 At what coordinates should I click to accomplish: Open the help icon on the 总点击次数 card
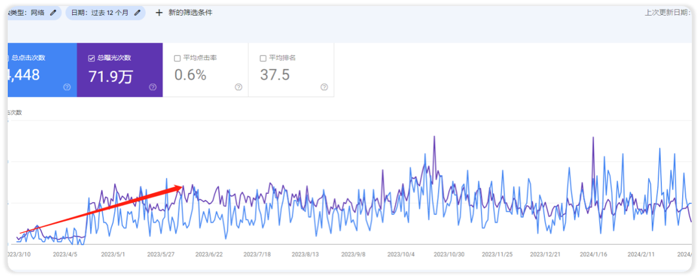pos(67,87)
